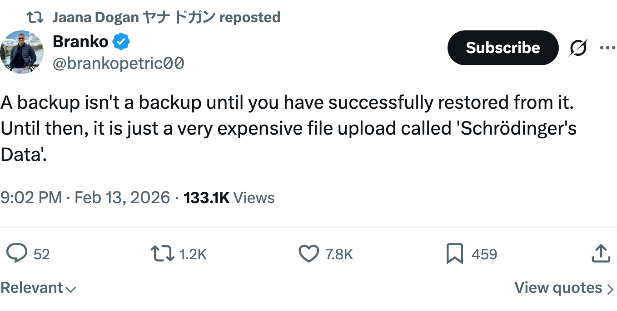
Task: Subscribe to Branko
Action: pyautogui.click(x=503, y=48)
